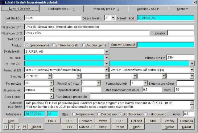The image size is (198, 133).
Task: Set status to Dokončeno
Action: (99, 114)
